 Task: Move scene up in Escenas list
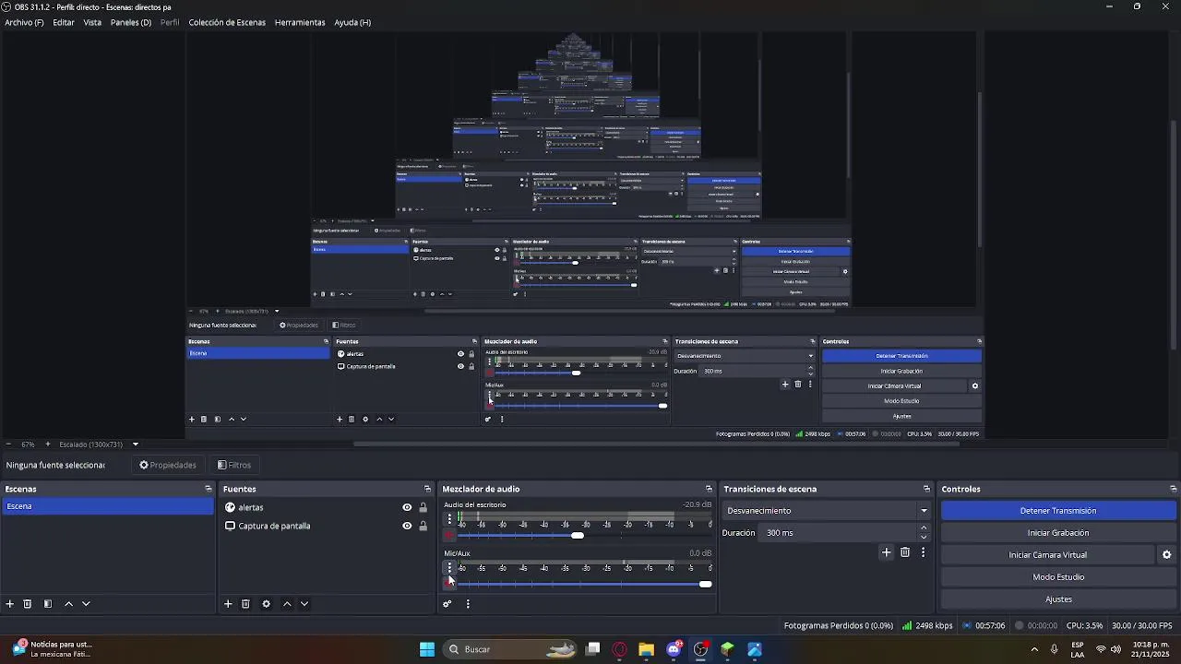coord(68,604)
